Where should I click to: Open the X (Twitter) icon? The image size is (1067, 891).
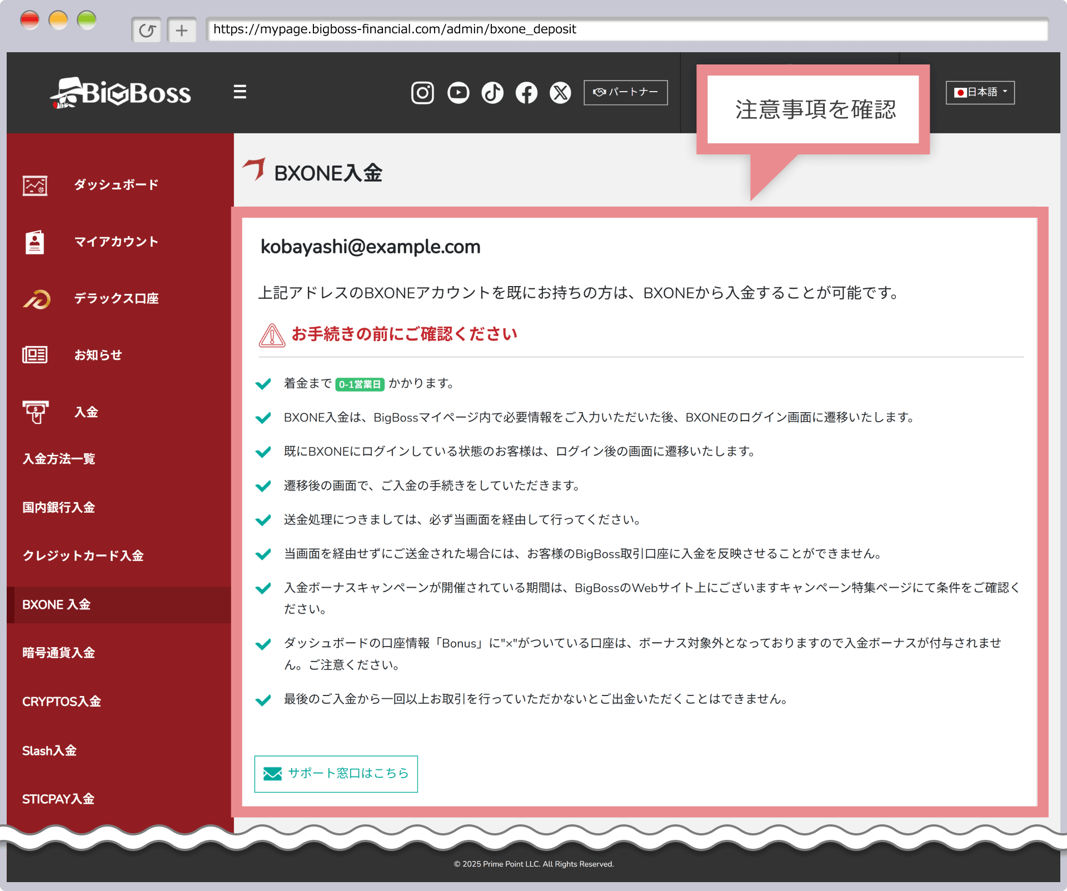[x=560, y=93]
